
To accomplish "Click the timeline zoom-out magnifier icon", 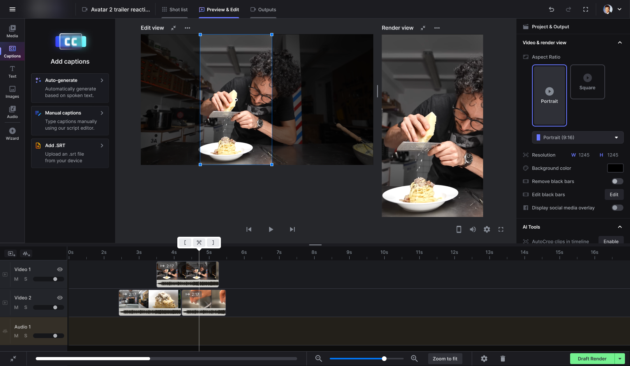I will click(x=318, y=359).
